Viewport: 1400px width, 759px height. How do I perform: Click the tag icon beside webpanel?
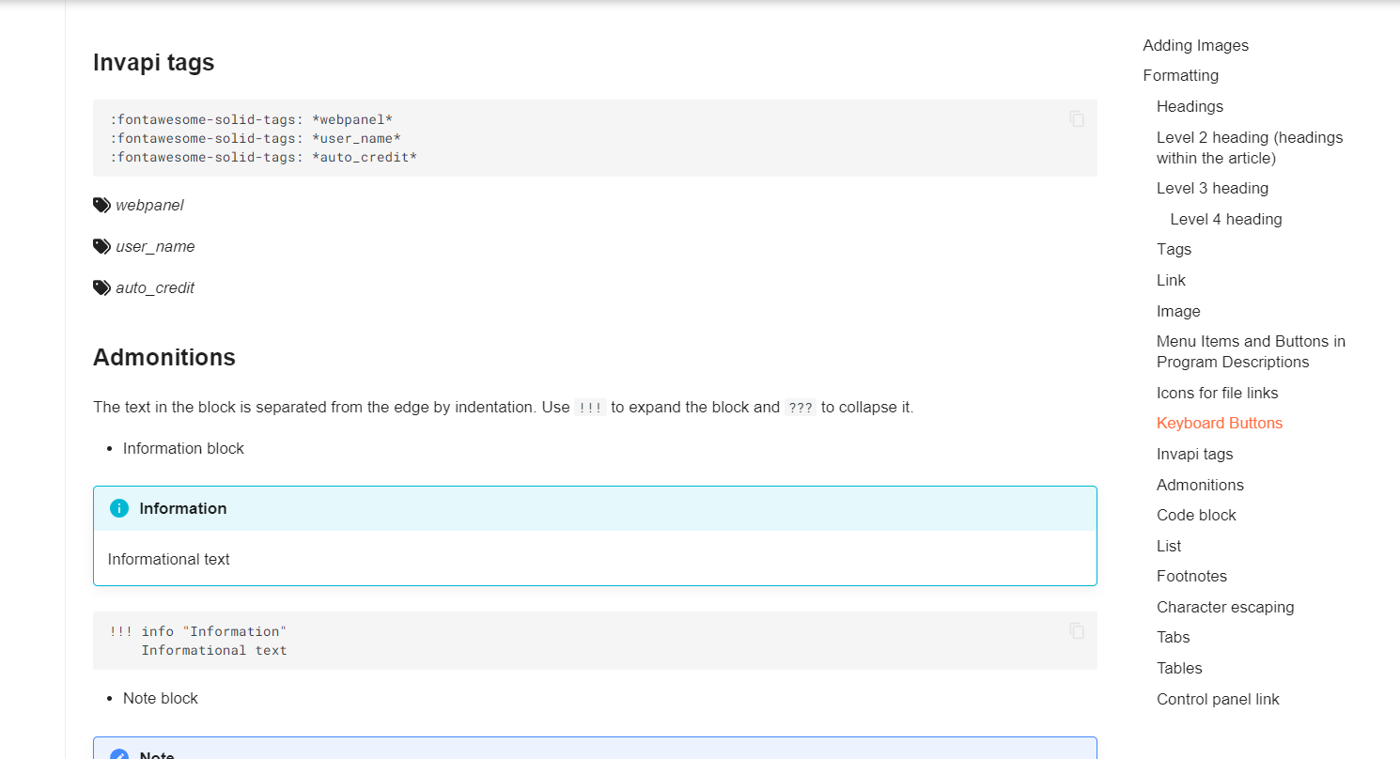pyautogui.click(x=101, y=205)
